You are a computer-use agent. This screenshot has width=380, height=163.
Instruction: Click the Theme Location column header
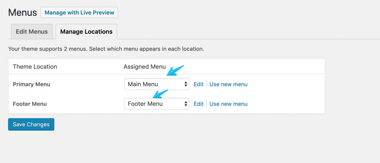[35, 67]
